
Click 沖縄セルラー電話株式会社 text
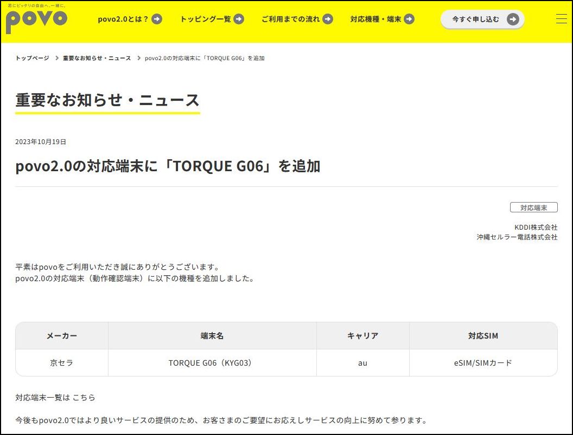[517, 237]
